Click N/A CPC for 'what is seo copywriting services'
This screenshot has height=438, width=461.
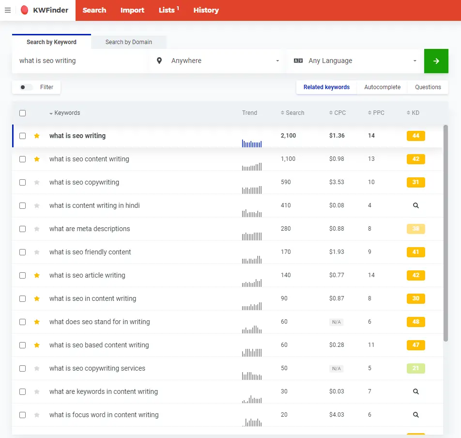337,369
